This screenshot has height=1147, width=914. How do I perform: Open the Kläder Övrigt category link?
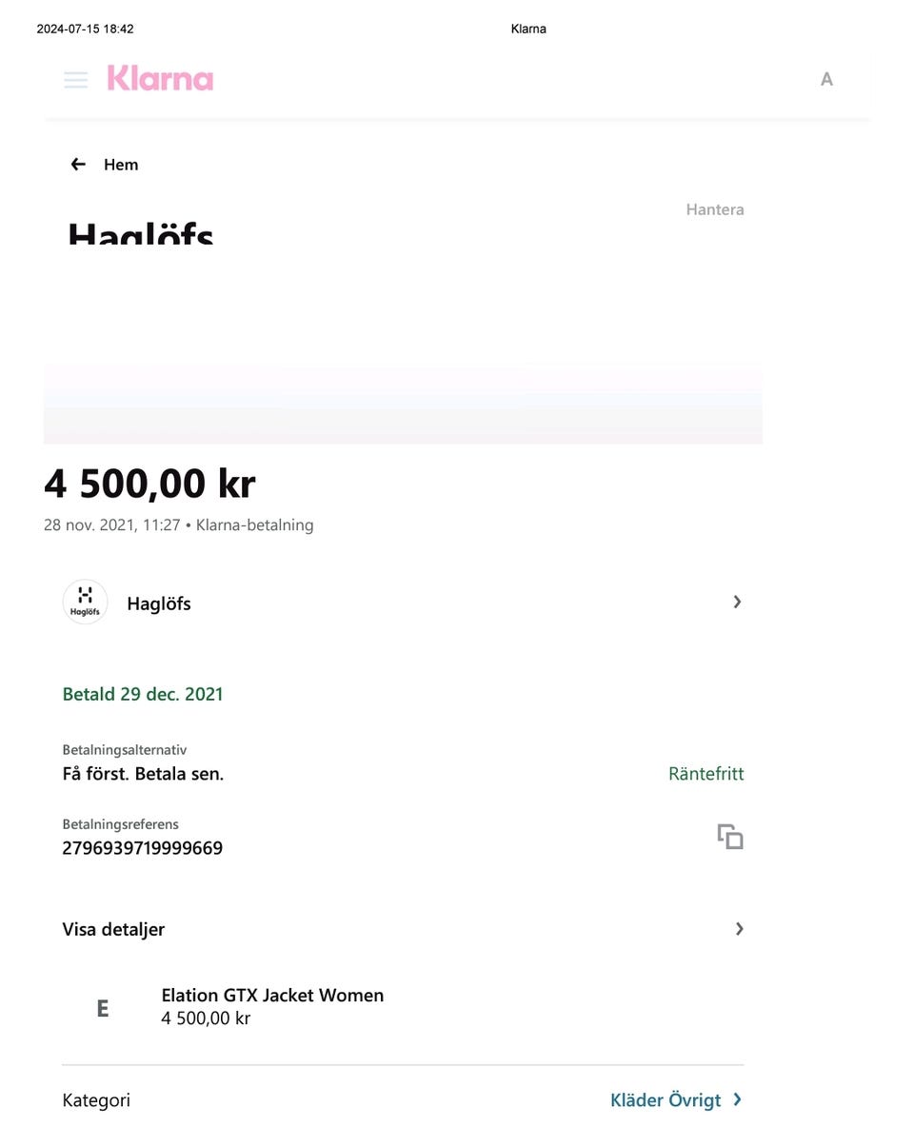pos(665,1100)
